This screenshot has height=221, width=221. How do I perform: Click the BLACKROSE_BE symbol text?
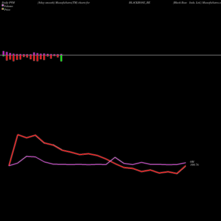[140, 3]
